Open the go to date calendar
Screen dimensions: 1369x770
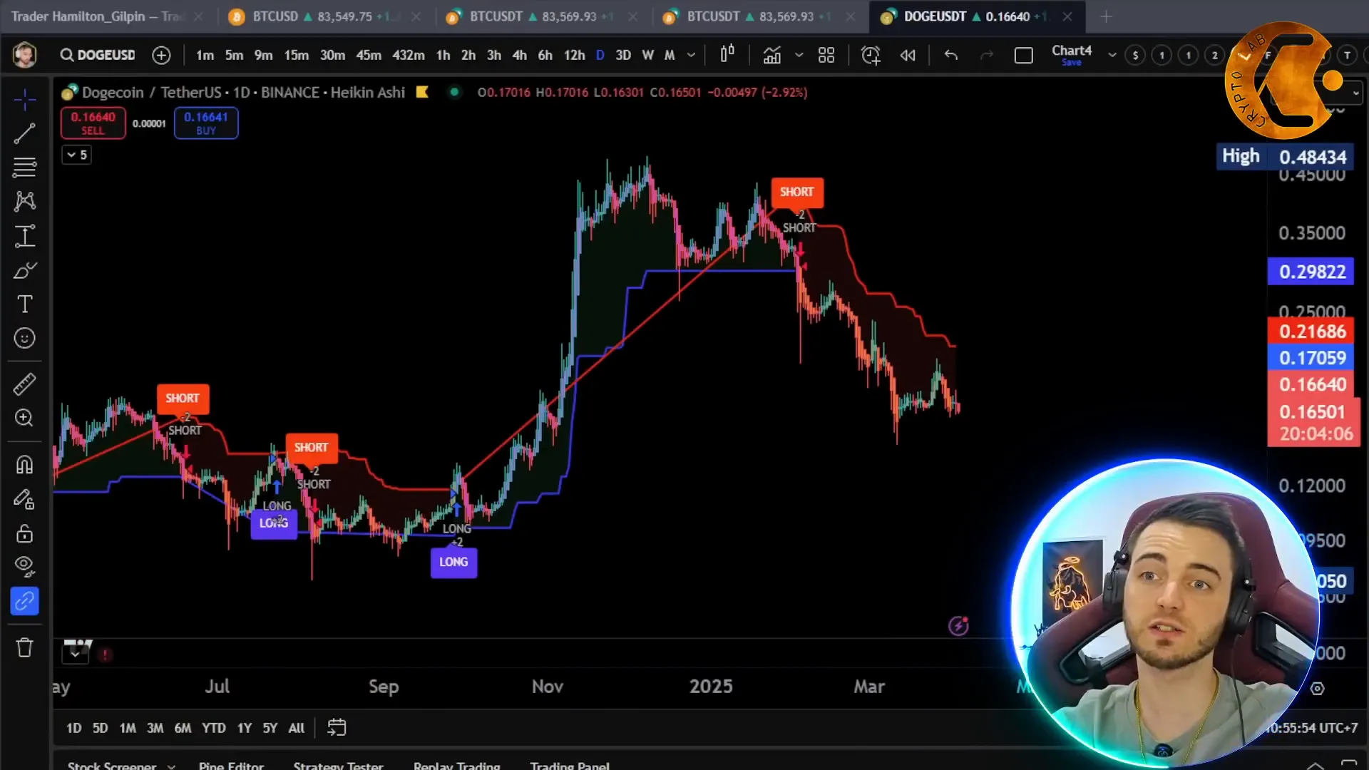click(x=337, y=727)
